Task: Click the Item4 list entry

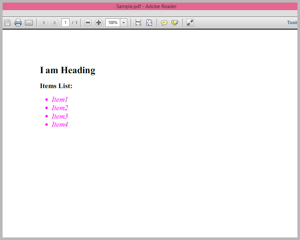Action: coord(60,124)
